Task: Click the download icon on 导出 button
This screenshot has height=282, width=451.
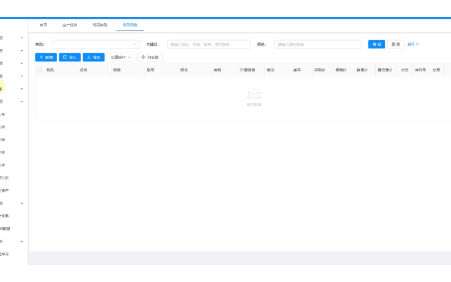Action: pos(89,57)
